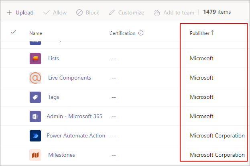Click the Admin - Microsoft 365 icon

click(35, 117)
